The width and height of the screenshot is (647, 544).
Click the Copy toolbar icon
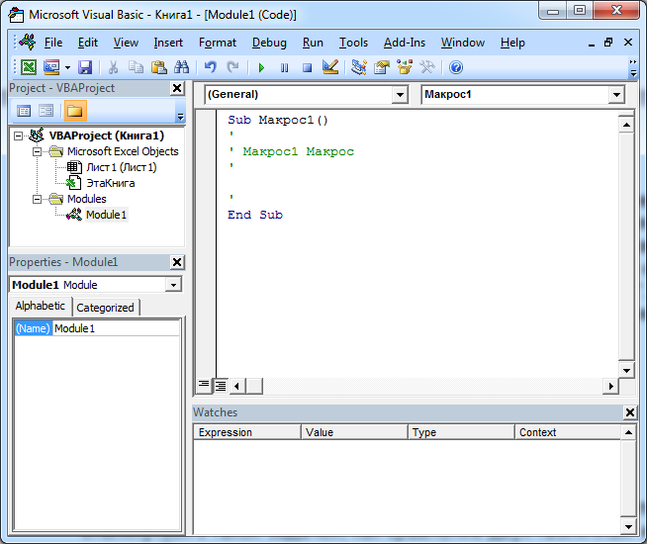pos(136,67)
